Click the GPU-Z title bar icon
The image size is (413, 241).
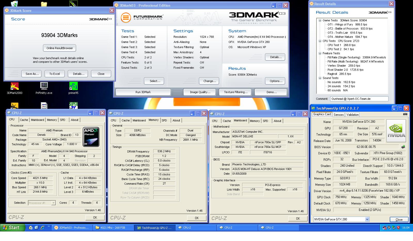(313, 108)
